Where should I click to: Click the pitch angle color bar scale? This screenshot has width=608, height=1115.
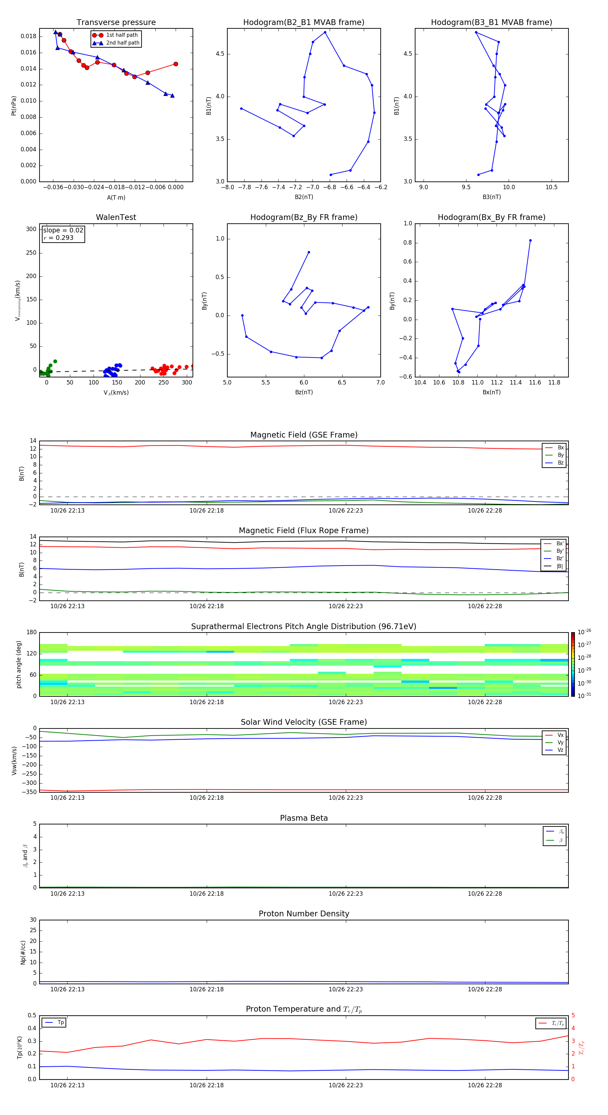click(573, 664)
